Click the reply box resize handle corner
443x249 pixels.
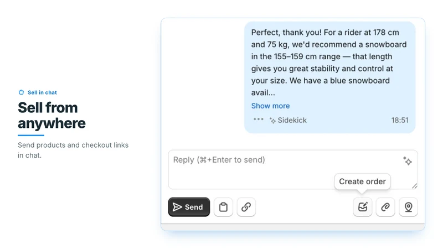coord(414,186)
